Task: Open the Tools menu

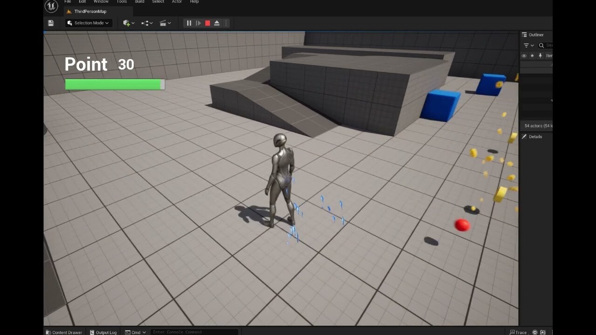Action: (x=122, y=2)
